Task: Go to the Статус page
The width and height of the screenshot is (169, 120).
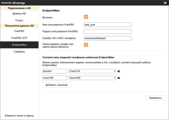Action: [19, 20]
